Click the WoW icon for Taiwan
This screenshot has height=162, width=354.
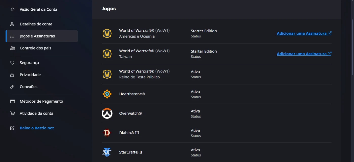click(x=107, y=54)
